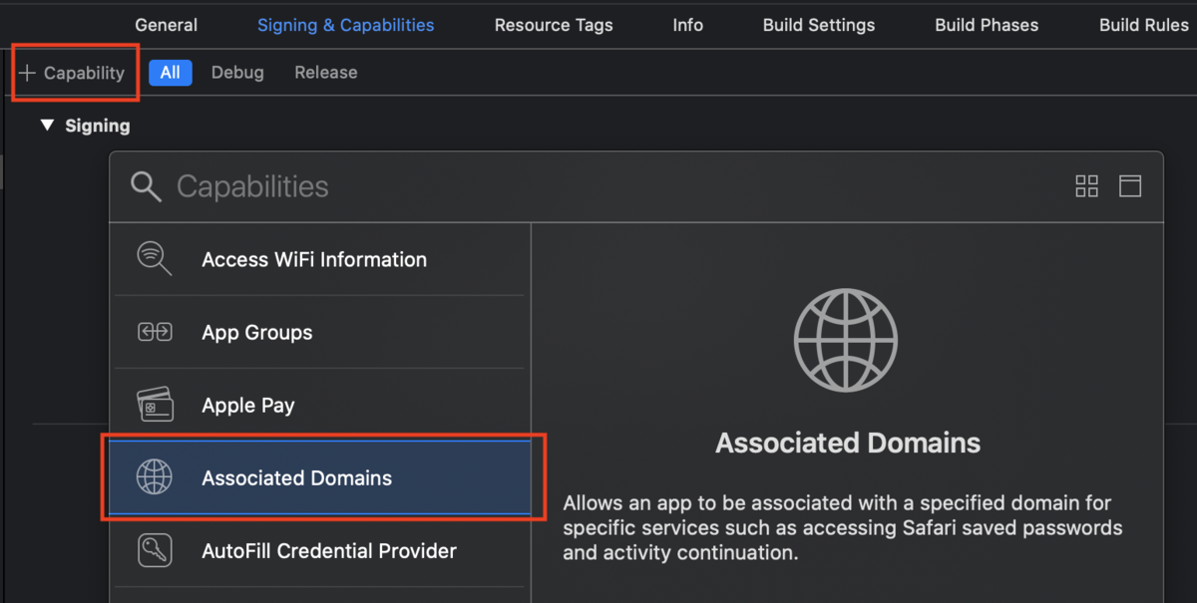Click the Associated Domains description paragraph
The image size is (1197, 603).
click(843, 527)
